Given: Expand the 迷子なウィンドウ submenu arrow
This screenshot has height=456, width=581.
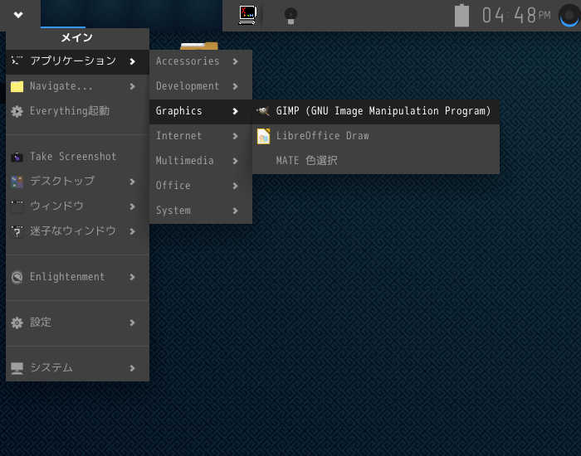Looking at the screenshot, I should 132,231.
